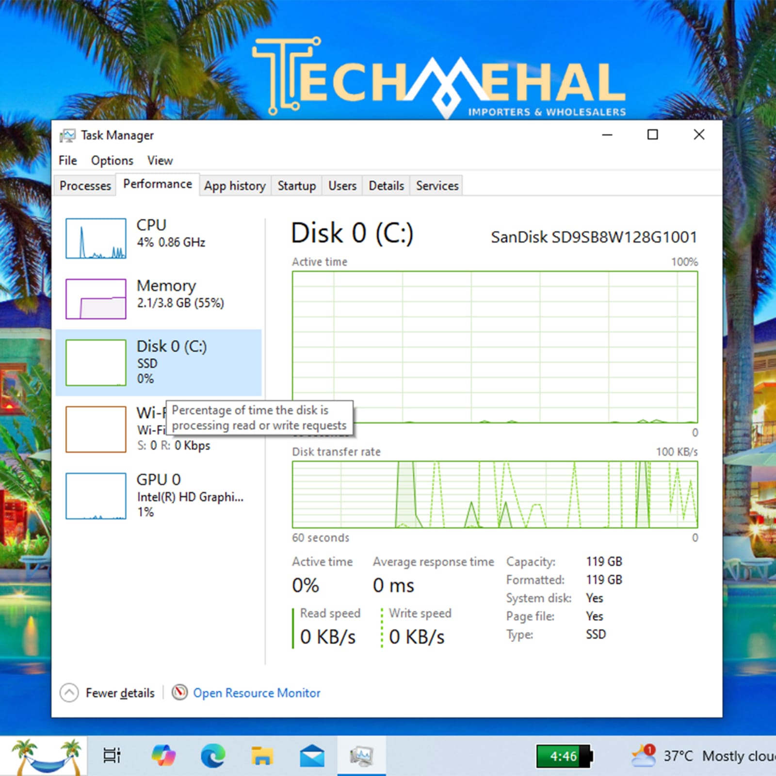Image resolution: width=776 pixels, height=776 pixels.
Task: Click the Type SSD value
Action: pos(596,634)
